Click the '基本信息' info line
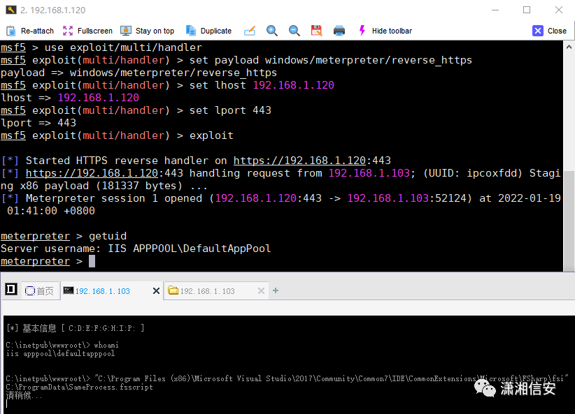The width and height of the screenshot is (575, 414). pyautogui.click(x=75, y=328)
